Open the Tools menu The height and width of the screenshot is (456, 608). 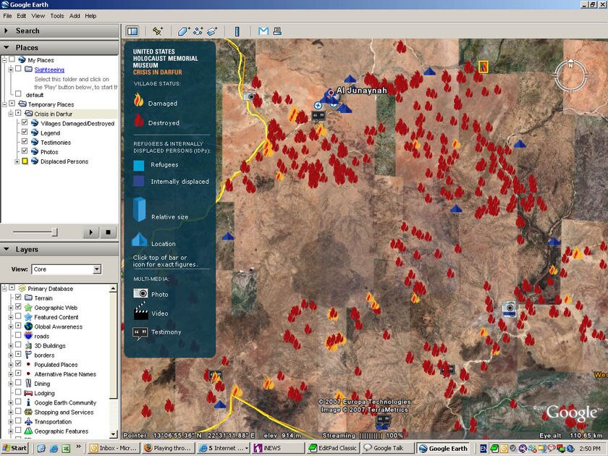click(56, 15)
